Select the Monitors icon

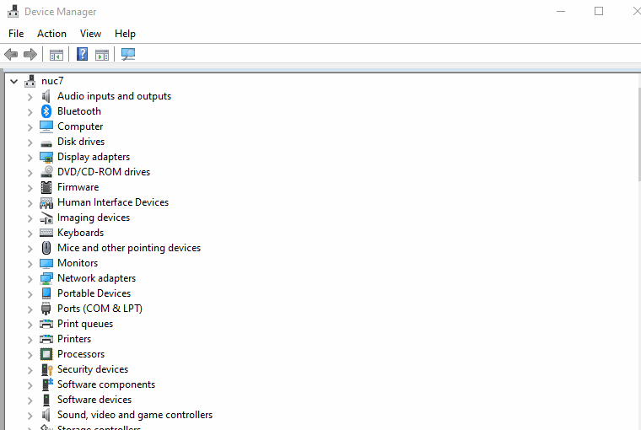pos(46,263)
